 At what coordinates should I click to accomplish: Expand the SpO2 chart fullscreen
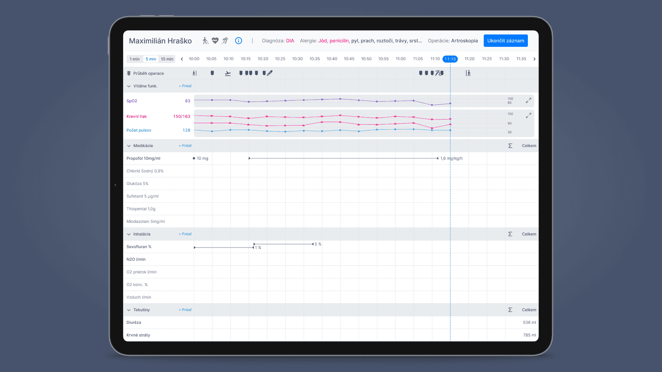(528, 100)
